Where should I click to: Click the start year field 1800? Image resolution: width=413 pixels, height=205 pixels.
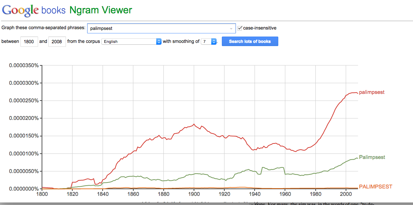click(x=29, y=41)
